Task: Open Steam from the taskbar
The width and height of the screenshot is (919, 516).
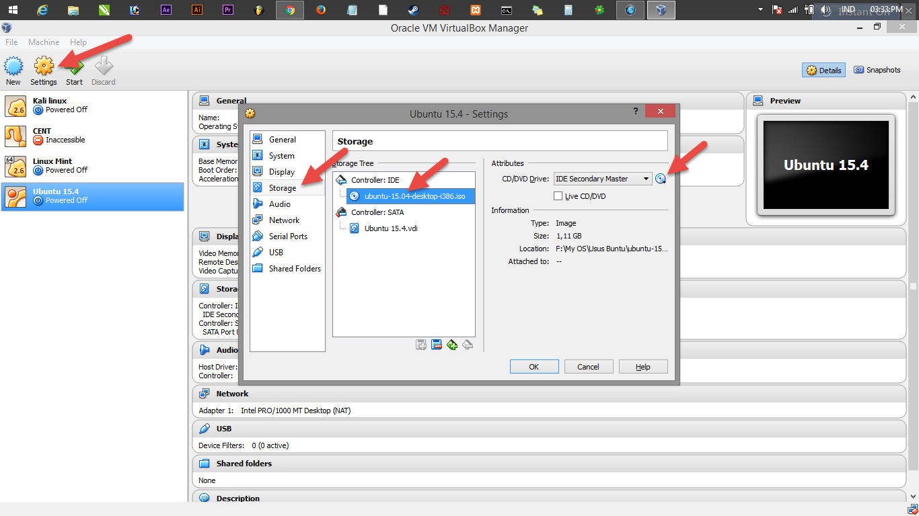Action: (x=413, y=10)
